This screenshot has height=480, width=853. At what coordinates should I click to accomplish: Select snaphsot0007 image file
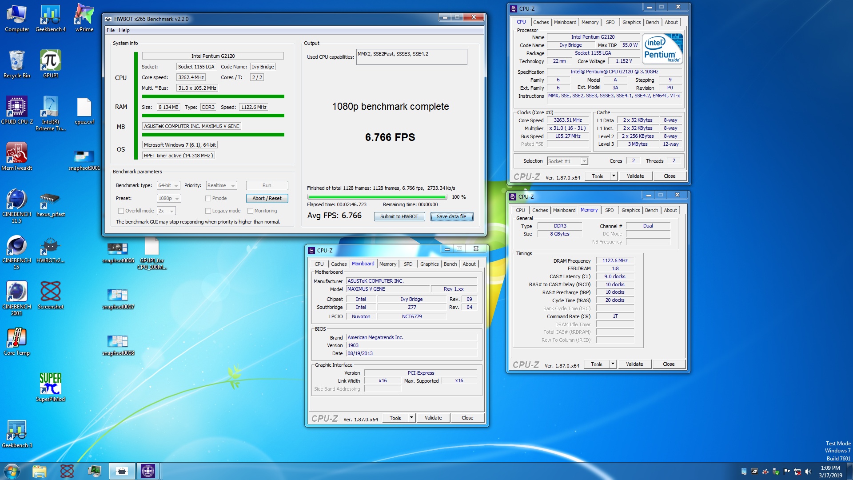118,299
